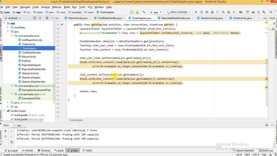Viewport: 277px width, 156px height.
Task: Click the Collapse All icon in Project panel
Action: coord(40,18)
